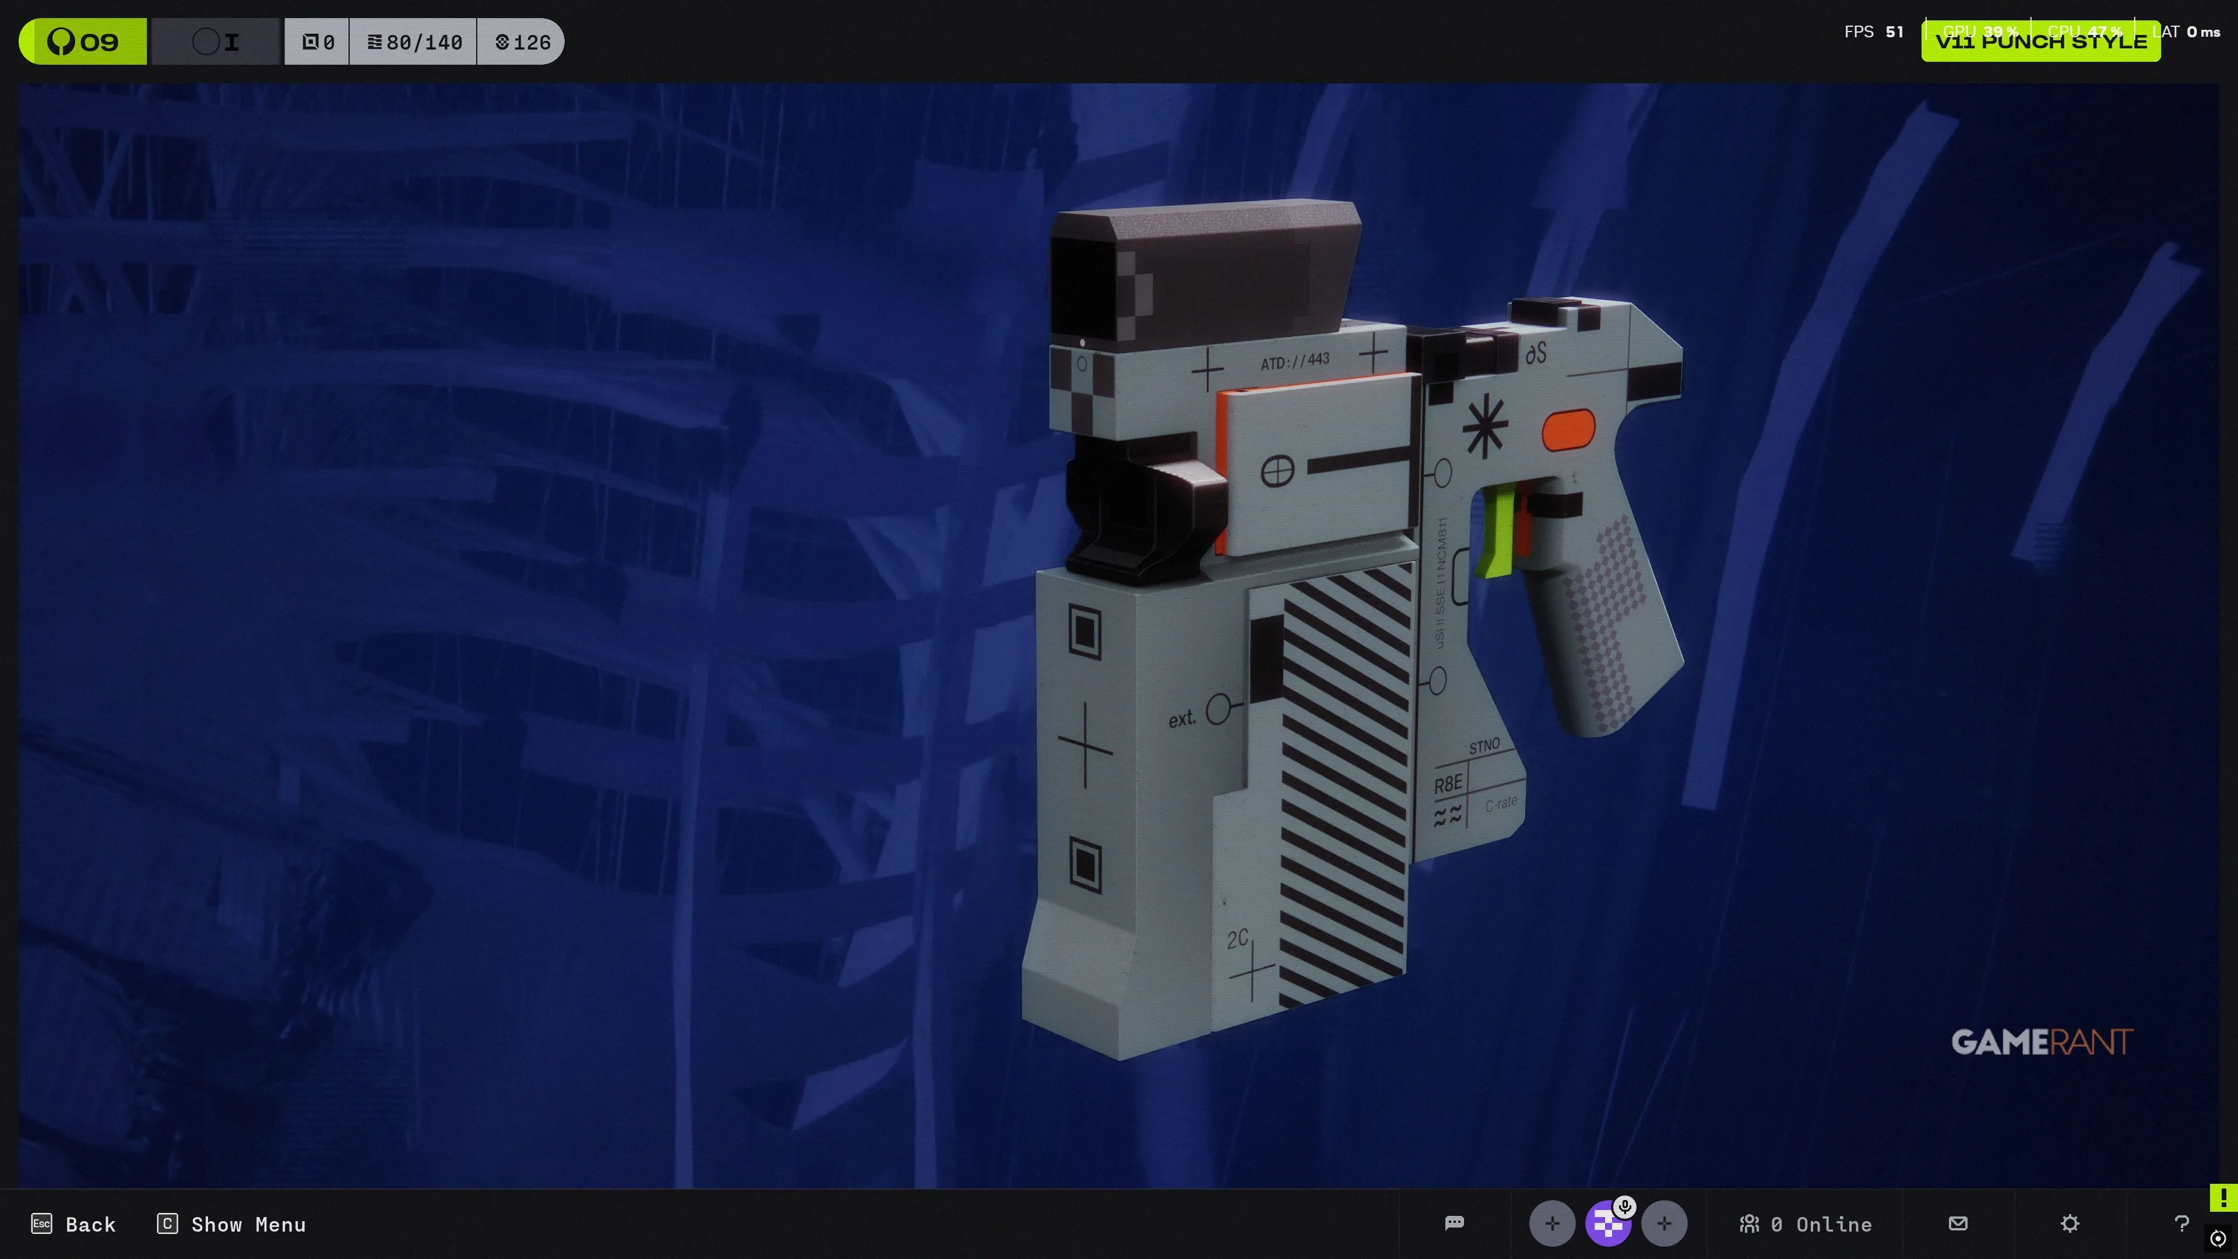Click the circular target icon in corner
The image size is (2238, 1259).
click(2218, 1238)
